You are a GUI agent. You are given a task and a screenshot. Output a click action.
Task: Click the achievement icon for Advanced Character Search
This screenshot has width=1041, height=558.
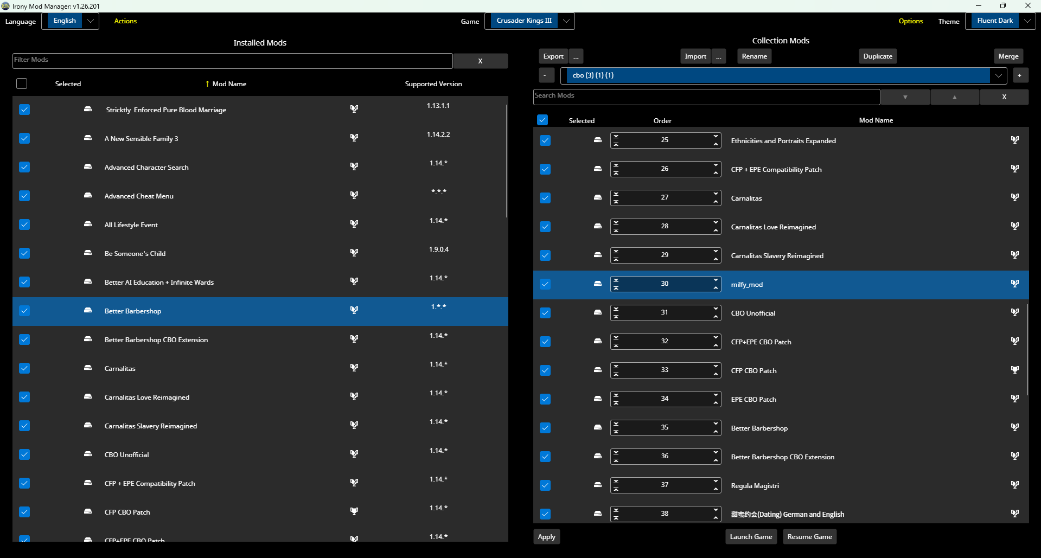click(x=354, y=166)
